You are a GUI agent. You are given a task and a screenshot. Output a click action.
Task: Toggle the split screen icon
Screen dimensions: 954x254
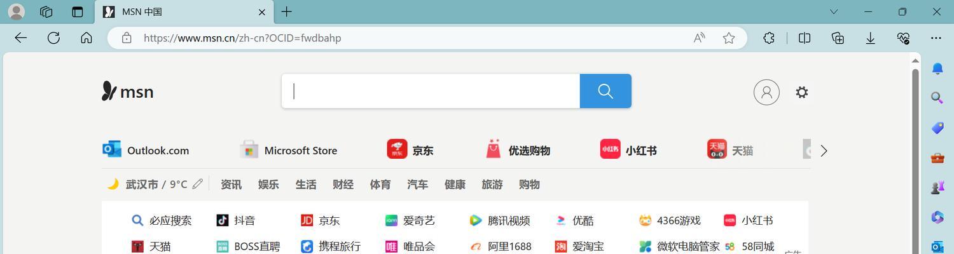click(805, 38)
